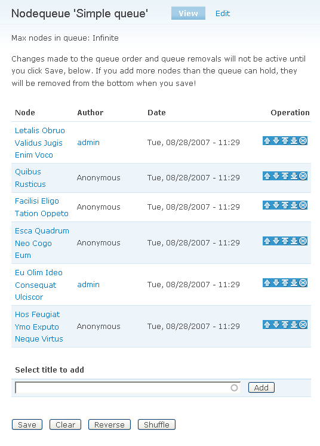Viewport: 320px width, 446px height.
Task: Move Letalis Obruo row up one position
Action: (x=267, y=141)
